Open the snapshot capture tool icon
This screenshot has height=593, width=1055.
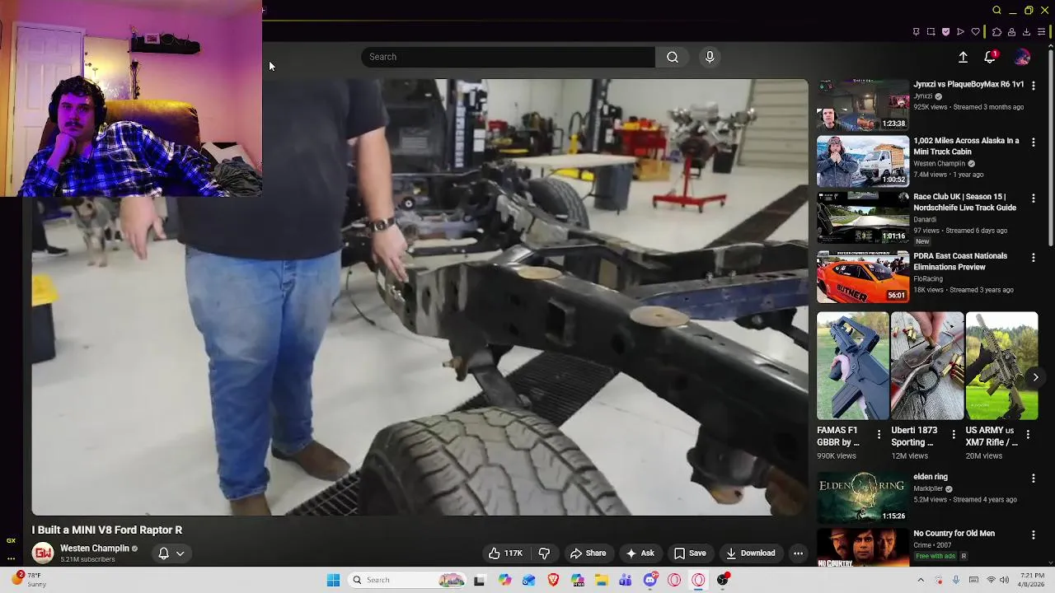coord(931,32)
